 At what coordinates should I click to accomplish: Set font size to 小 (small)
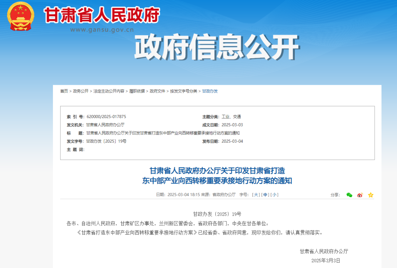click(275, 195)
